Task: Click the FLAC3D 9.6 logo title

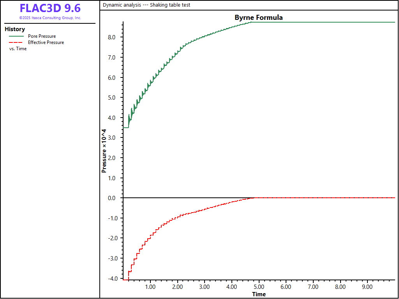Action: click(50, 8)
